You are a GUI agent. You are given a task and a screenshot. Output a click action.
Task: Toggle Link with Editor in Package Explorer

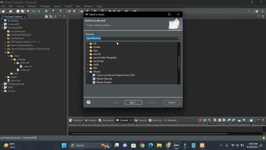pos(51,17)
